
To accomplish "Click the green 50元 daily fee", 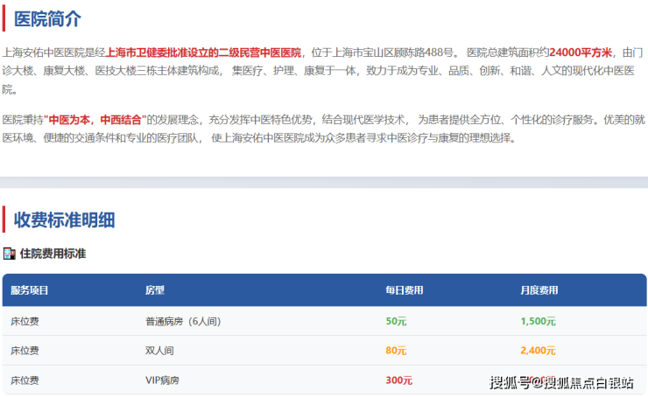I will pos(396,321).
